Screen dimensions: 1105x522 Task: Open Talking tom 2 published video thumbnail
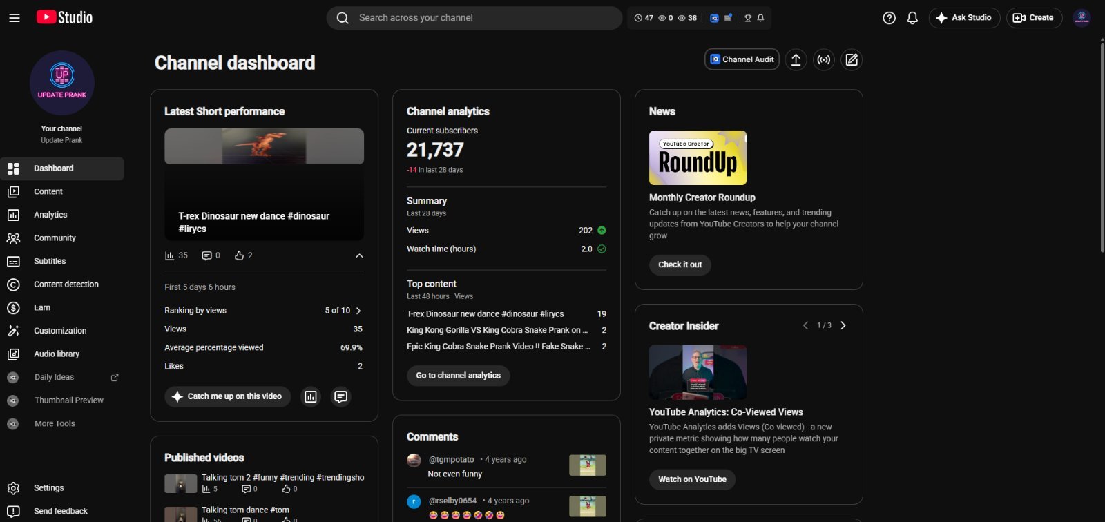point(180,483)
